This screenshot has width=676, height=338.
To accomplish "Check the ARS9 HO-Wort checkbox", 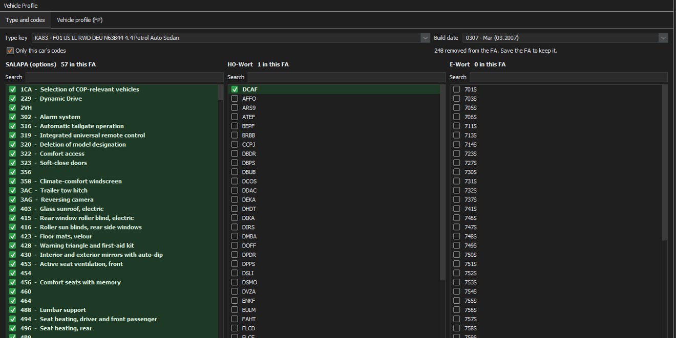I will [235, 108].
